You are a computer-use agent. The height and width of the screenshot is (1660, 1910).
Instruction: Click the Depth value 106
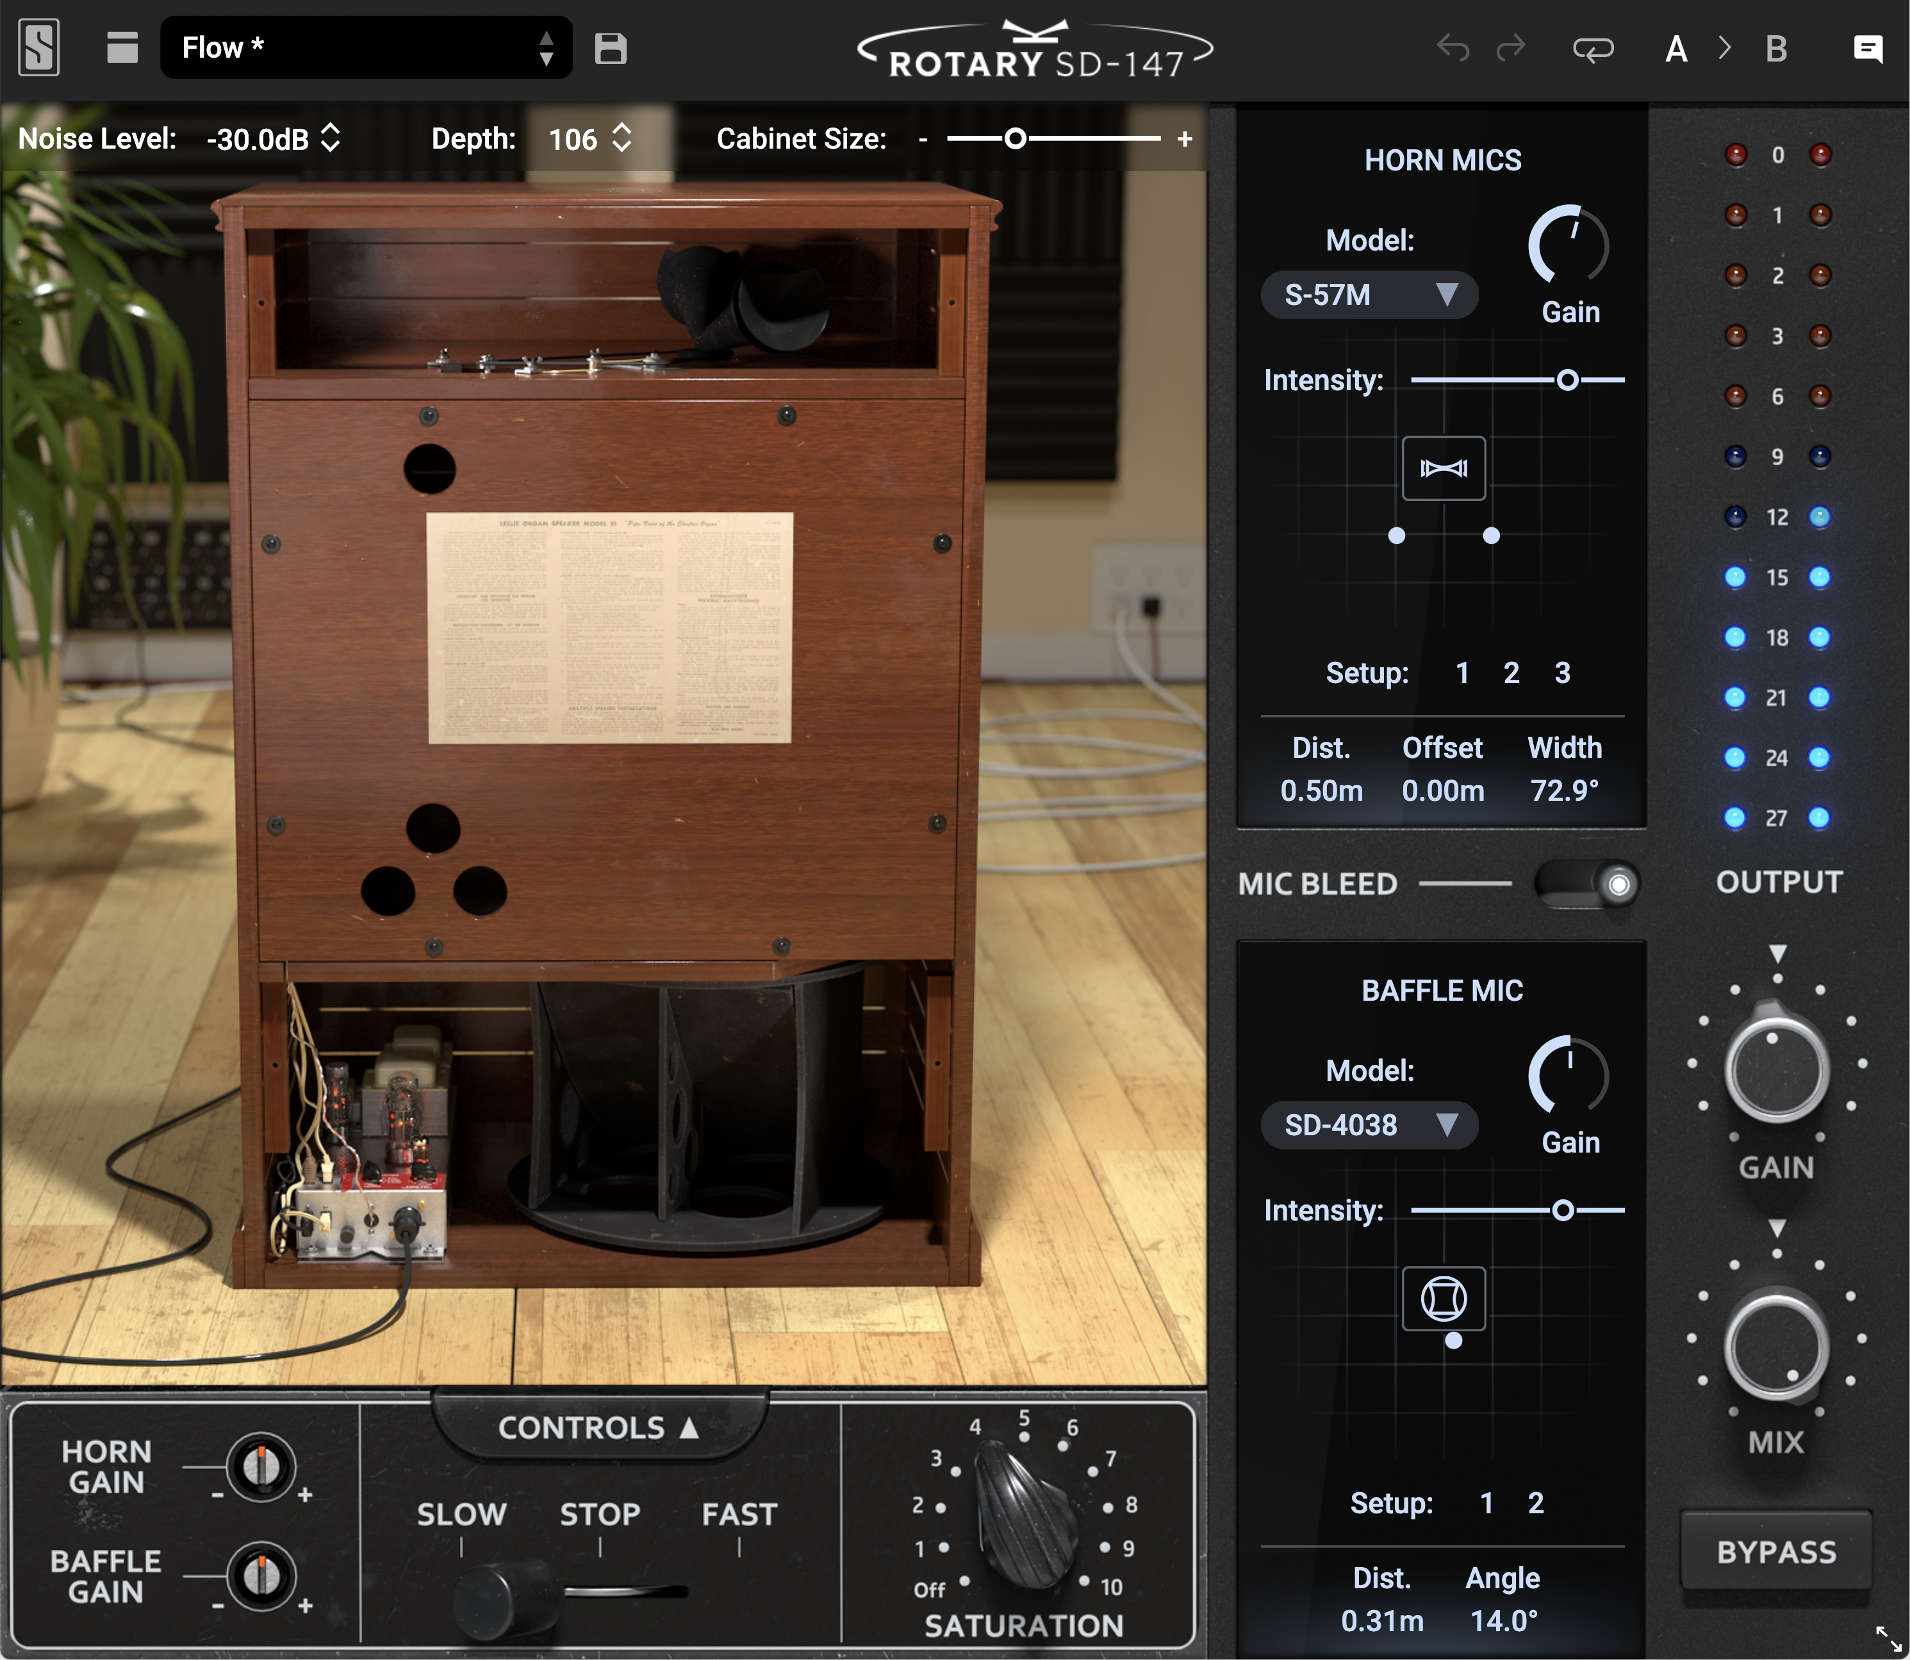pyautogui.click(x=572, y=139)
